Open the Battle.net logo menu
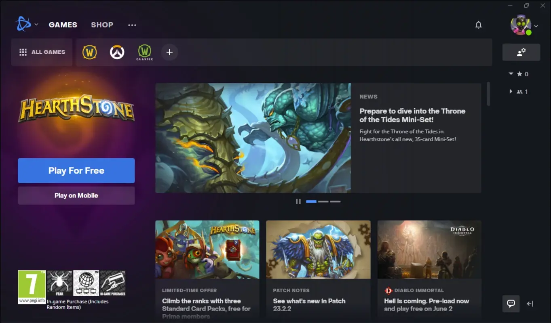This screenshot has height=323, width=551. [26, 24]
